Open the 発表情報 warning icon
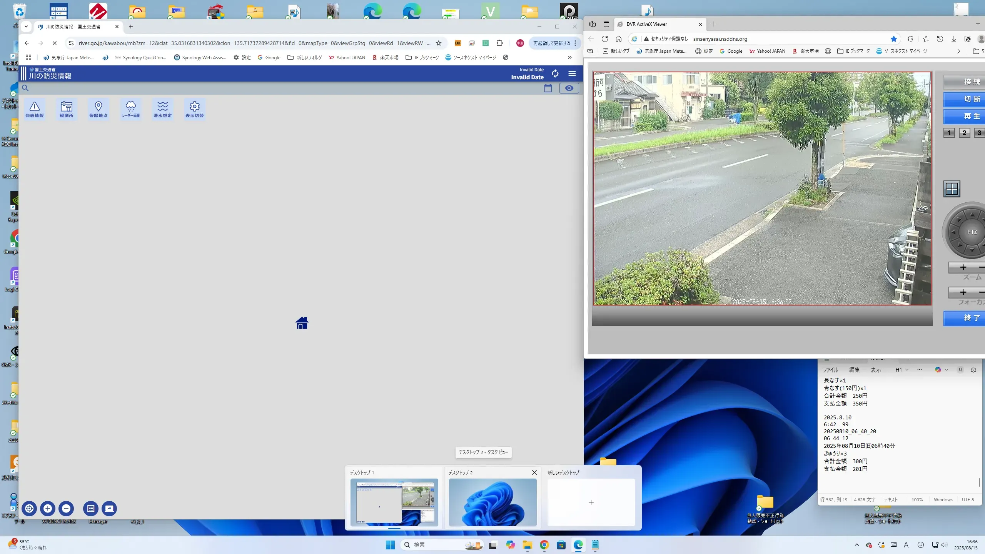 coord(35,109)
